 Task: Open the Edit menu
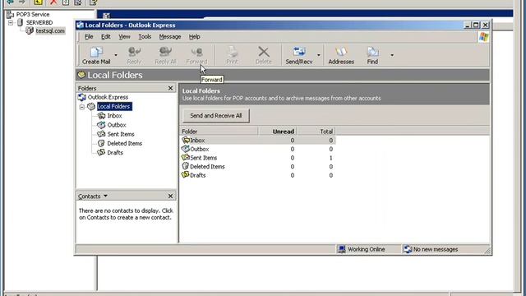106,36
